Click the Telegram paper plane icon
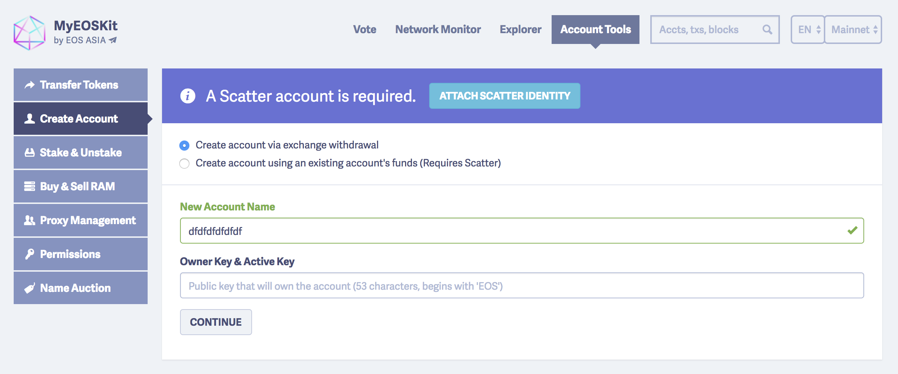Screen dimensions: 898x374 pyautogui.click(x=113, y=40)
